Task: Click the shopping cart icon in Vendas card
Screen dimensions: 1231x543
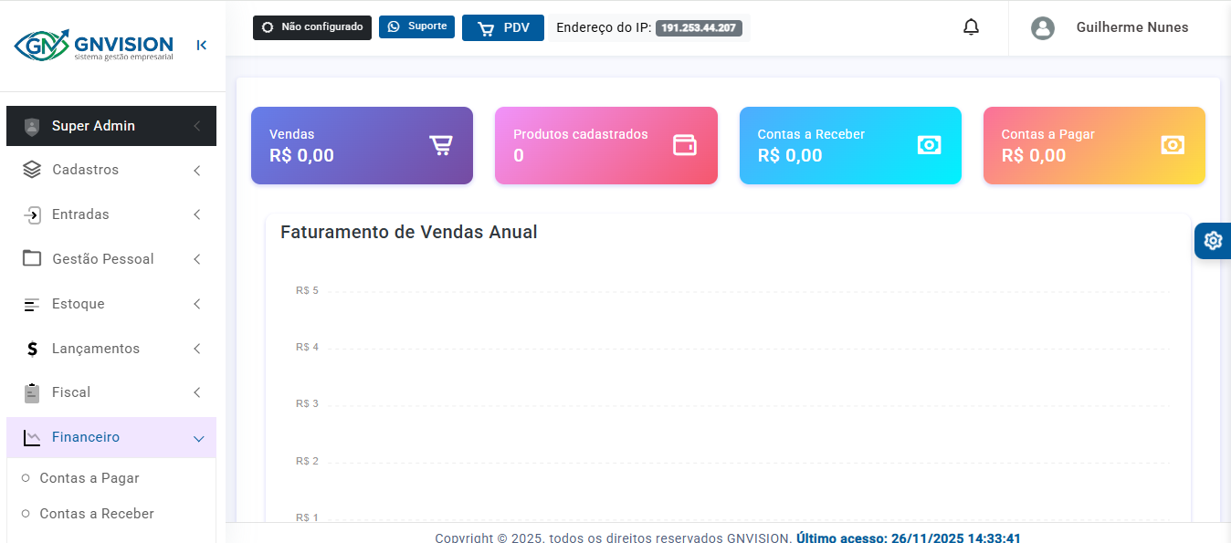Action: 441,145
